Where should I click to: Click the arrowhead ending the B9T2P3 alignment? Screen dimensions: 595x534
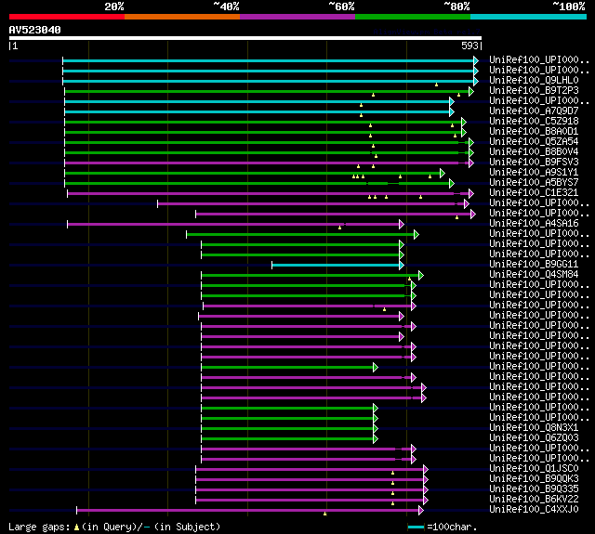pyautogui.click(x=471, y=91)
